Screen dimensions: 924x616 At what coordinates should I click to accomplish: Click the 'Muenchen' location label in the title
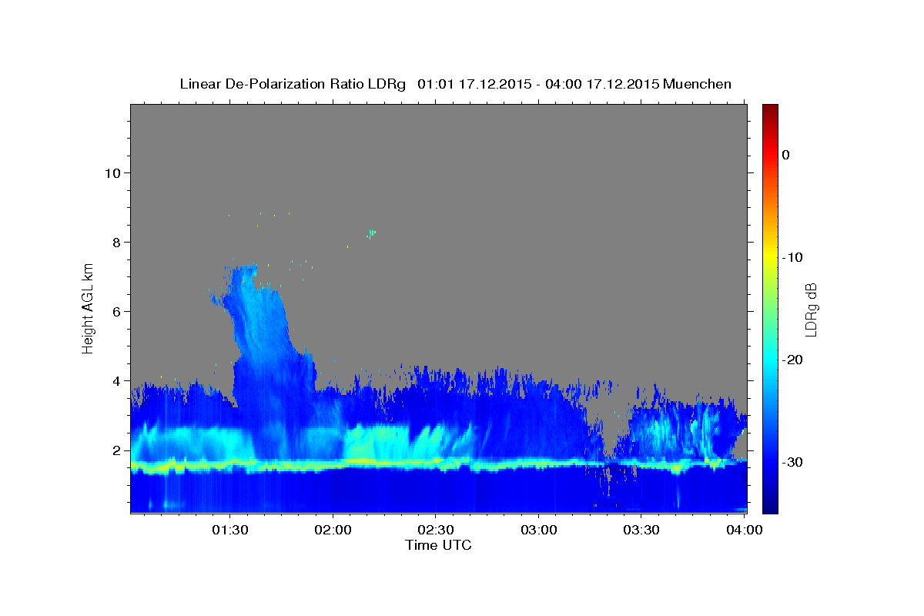[698, 84]
